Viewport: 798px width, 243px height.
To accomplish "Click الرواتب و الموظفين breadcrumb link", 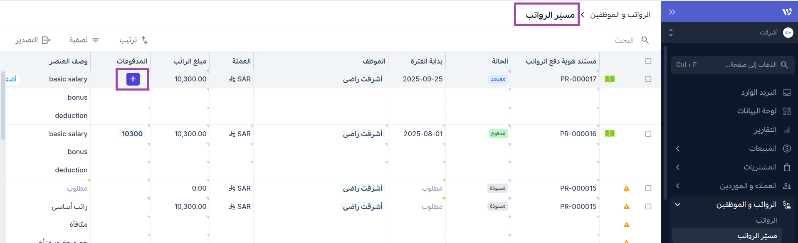I will pyautogui.click(x=620, y=15).
